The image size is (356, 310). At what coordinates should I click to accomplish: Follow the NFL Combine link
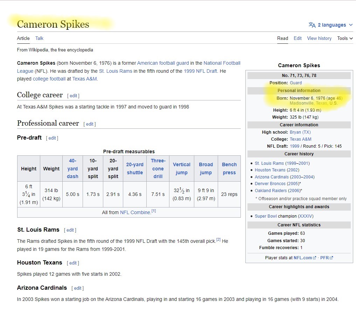135,212
